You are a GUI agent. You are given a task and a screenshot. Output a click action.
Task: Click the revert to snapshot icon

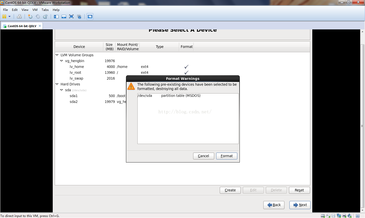click(38, 16)
